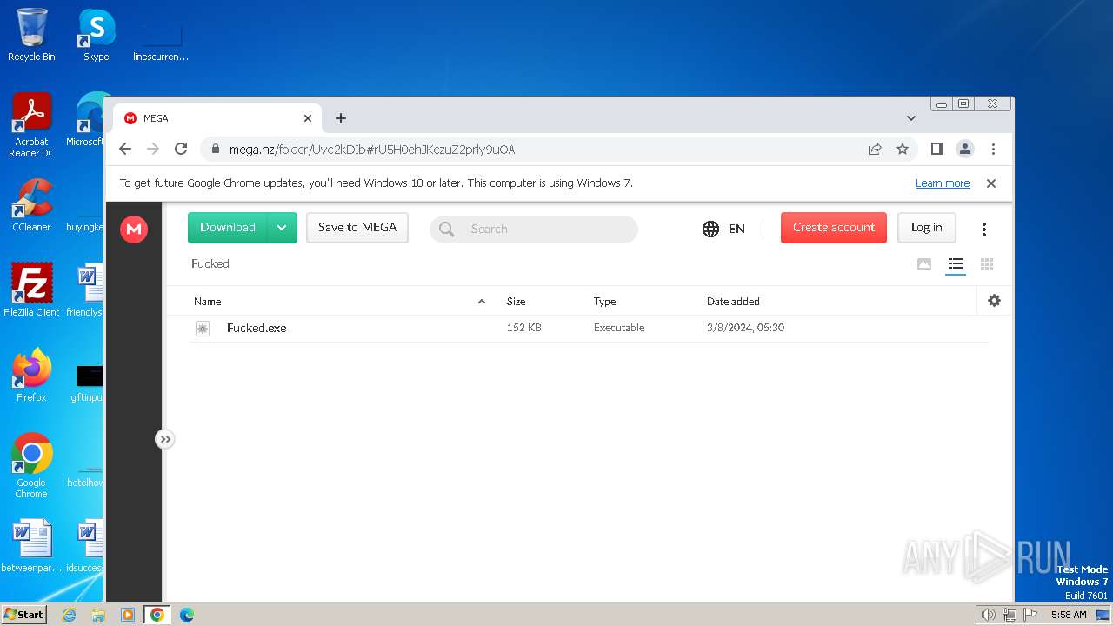Open MEGA top-right more options menu
Image resolution: width=1113 pixels, height=626 pixels.
pyautogui.click(x=984, y=230)
